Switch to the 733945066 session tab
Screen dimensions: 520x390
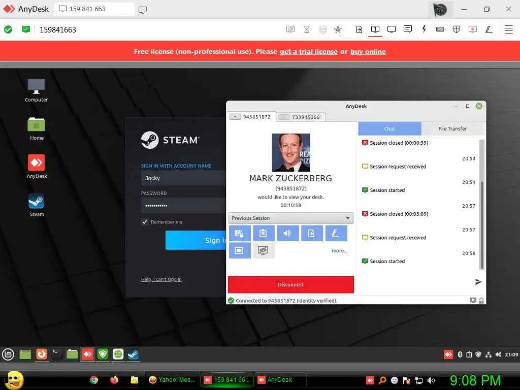301,117
